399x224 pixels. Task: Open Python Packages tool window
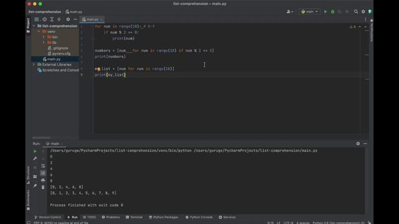[x=163, y=217]
